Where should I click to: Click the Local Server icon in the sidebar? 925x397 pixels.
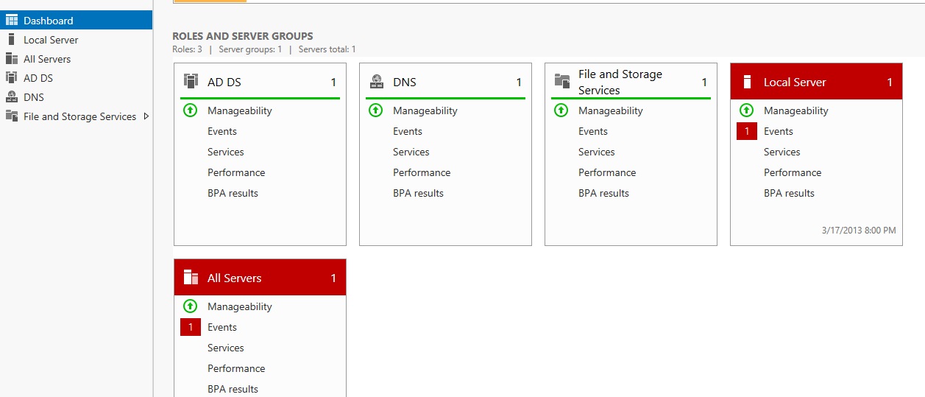pyautogui.click(x=11, y=40)
